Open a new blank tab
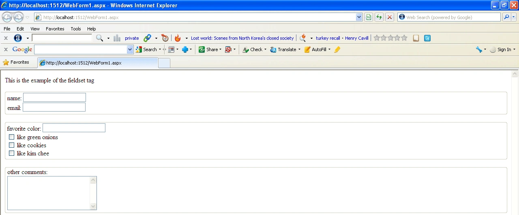 click(164, 63)
